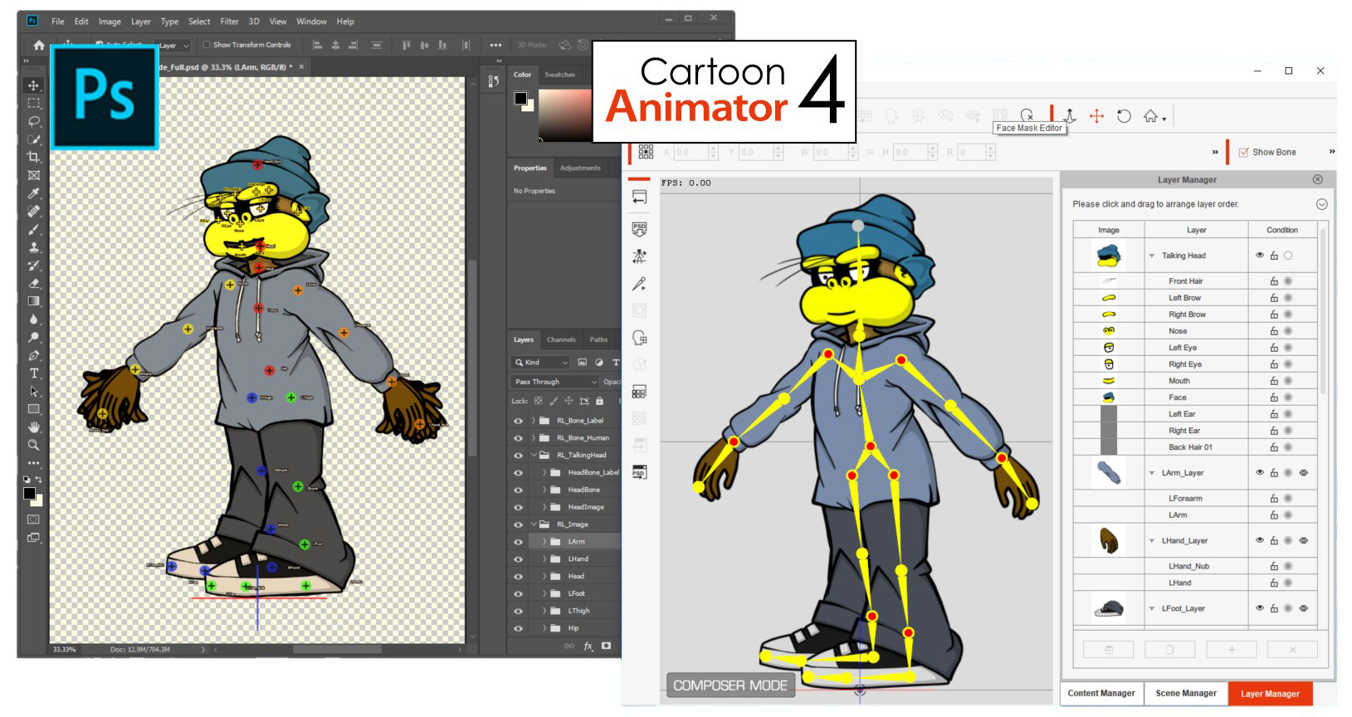
Task: Click the color gradient picker field
Action: click(564, 114)
